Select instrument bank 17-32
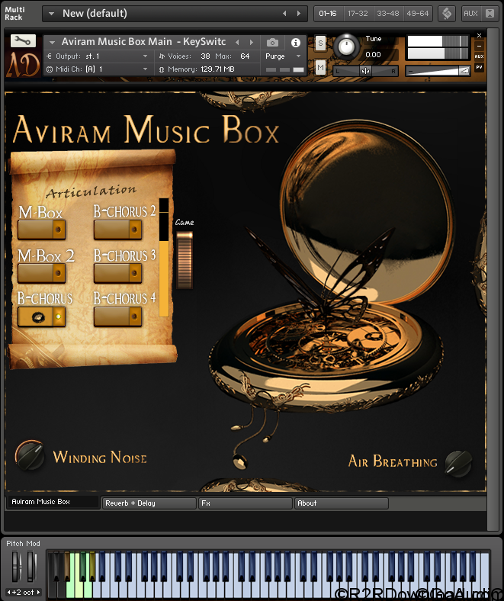 coord(356,13)
